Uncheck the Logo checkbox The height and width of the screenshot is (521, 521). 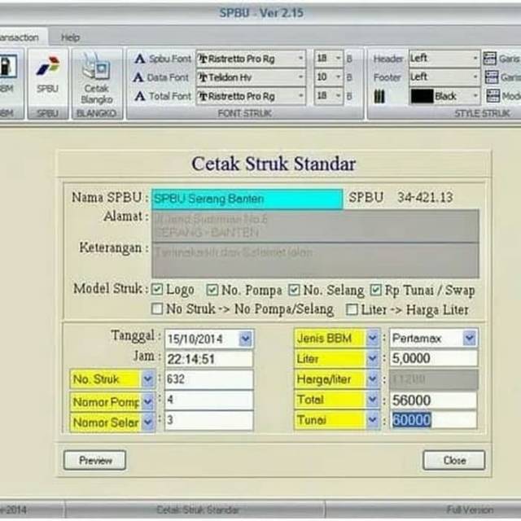click(158, 290)
